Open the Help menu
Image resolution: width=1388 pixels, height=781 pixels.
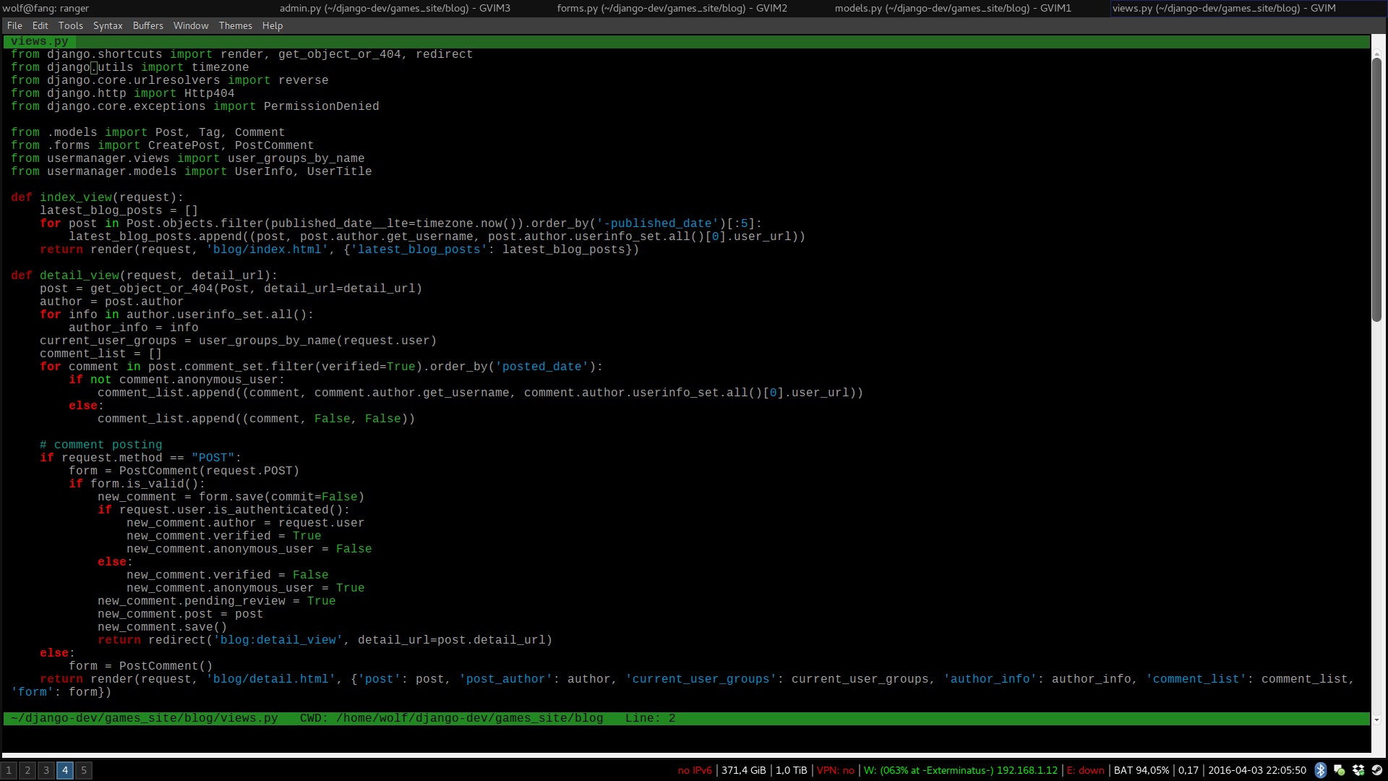[x=273, y=25]
